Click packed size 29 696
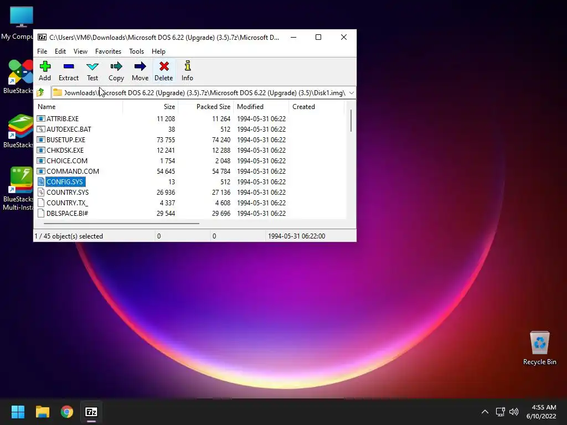The width and height of the screenshot is (567, 425). click(x=221, y=213)
